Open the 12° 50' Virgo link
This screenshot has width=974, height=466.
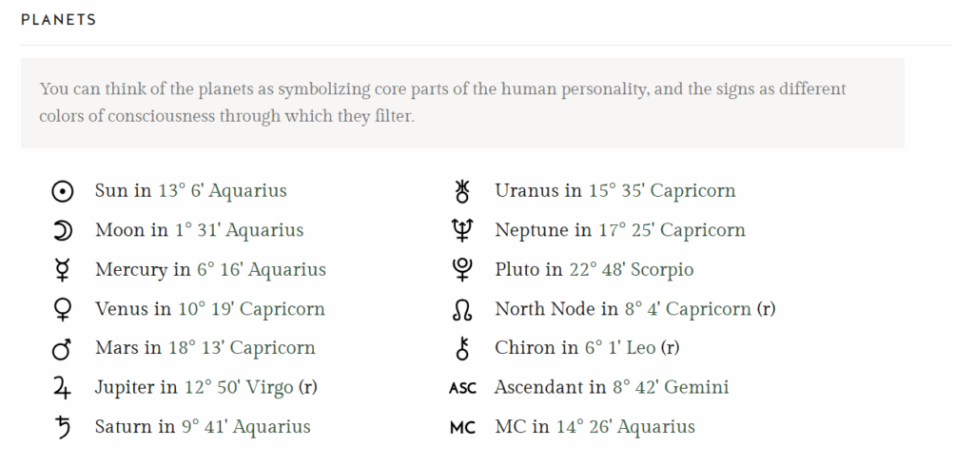(239, 387)
